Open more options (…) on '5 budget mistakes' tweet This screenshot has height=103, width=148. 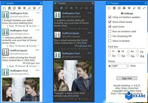click(38, 26)
